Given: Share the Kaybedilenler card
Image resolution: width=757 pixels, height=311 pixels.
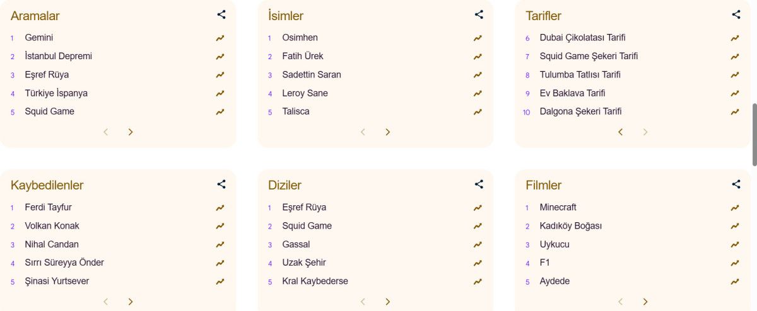Looking at the screenshot, I should (x=221, y=184).
